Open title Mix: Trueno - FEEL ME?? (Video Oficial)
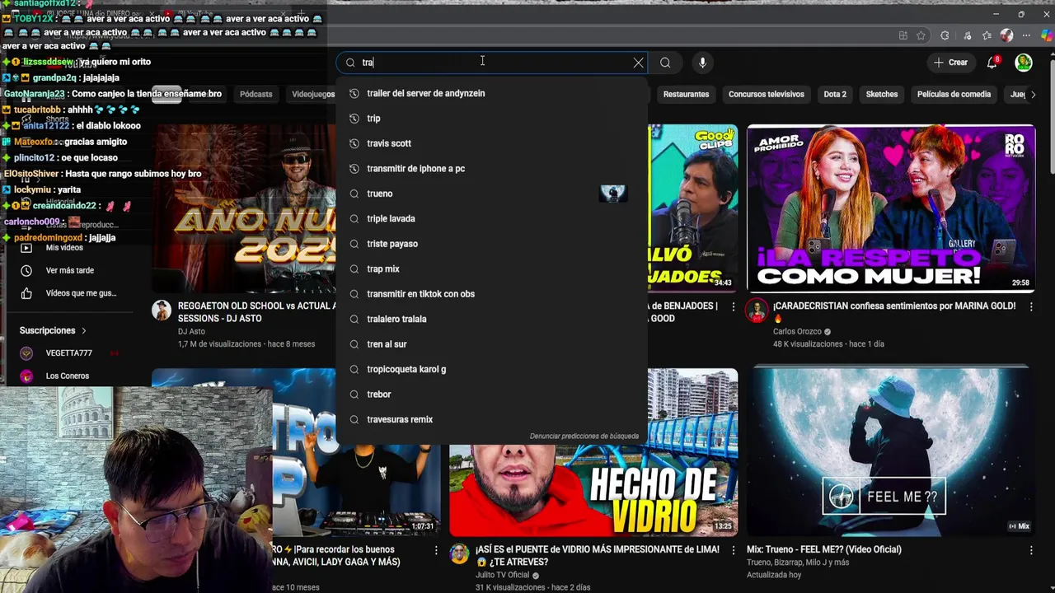This screenshot has height=593, width=1055. [824, 549]
